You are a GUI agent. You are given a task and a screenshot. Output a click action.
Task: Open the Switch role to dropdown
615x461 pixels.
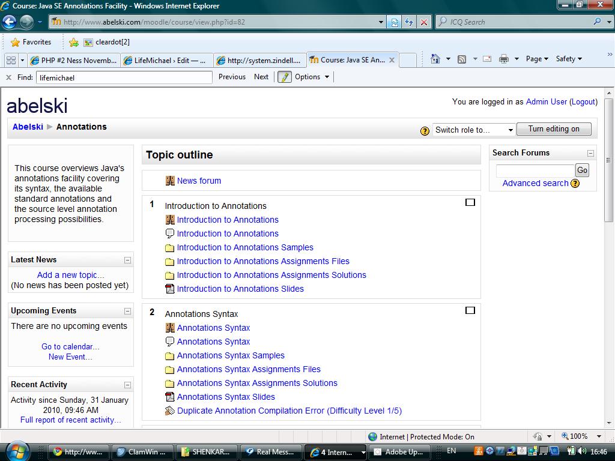(474, 130)
